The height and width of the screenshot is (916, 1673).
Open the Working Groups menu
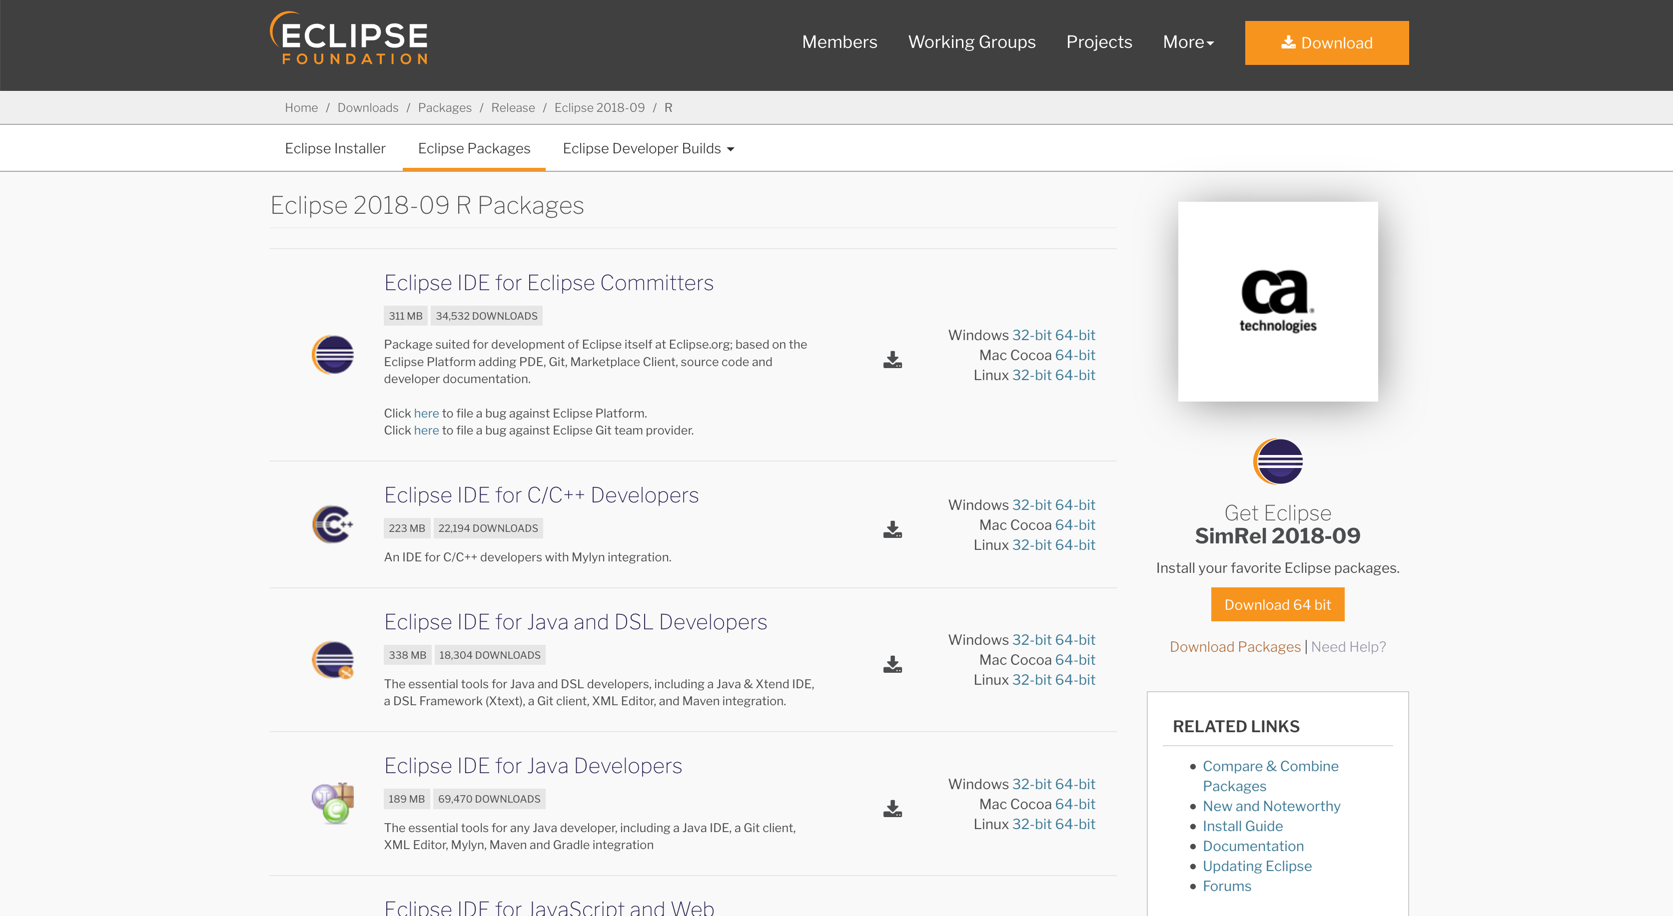click(x=971, y=42)
